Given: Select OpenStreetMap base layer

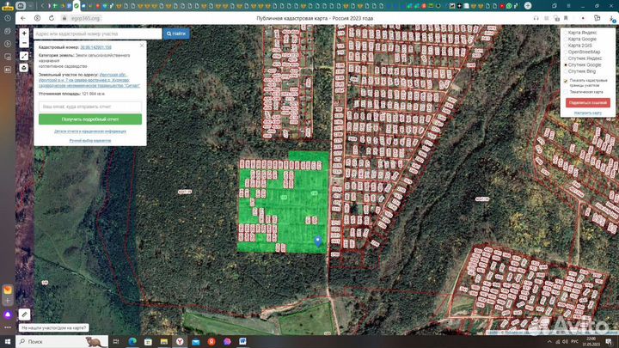Looking at the screenshot, I should 565,52.
